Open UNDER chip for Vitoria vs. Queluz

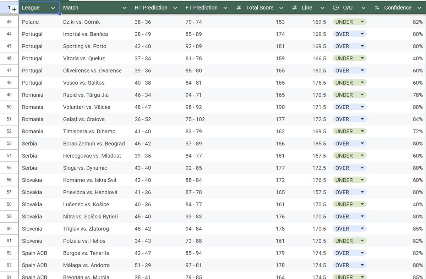point(350,58)
